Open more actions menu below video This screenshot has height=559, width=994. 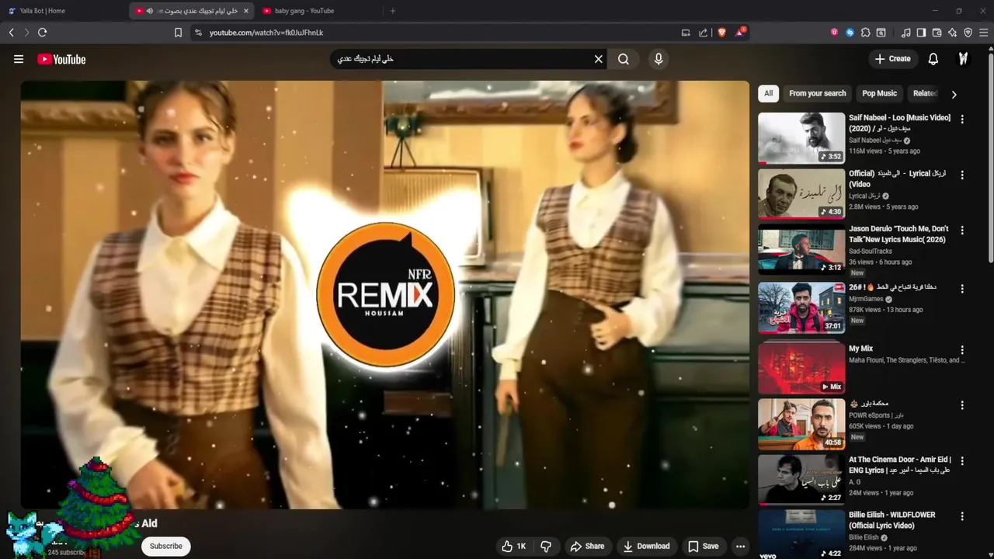pyautogui.click(x=741, y=546)
